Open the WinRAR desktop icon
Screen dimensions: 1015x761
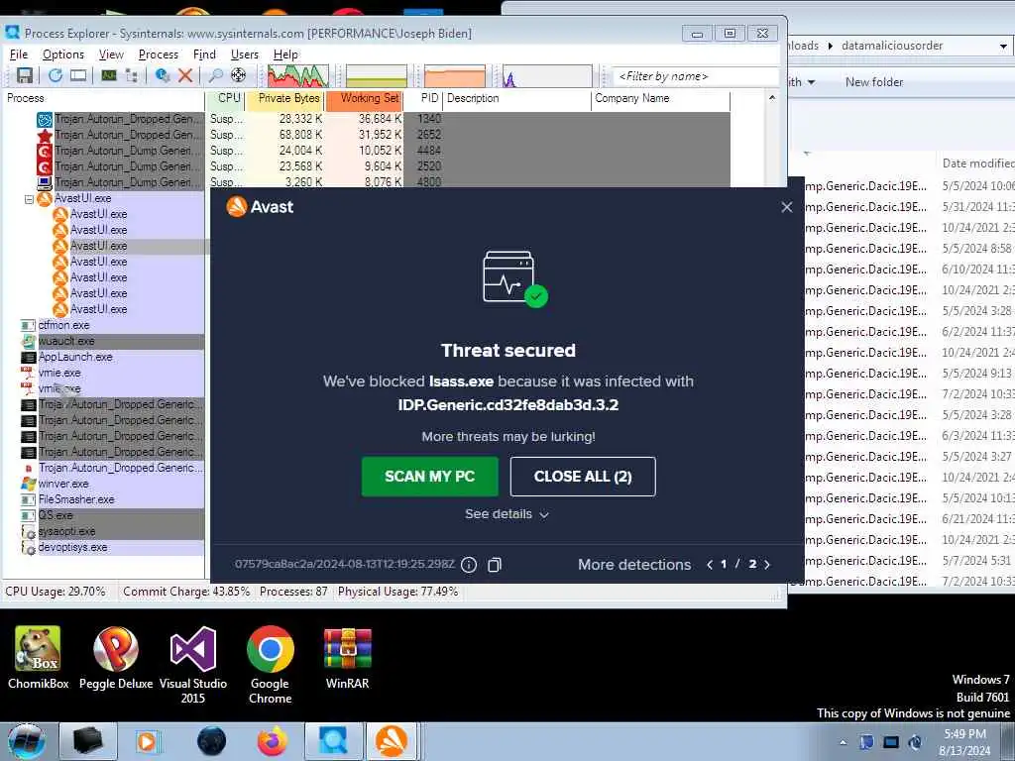348,658
